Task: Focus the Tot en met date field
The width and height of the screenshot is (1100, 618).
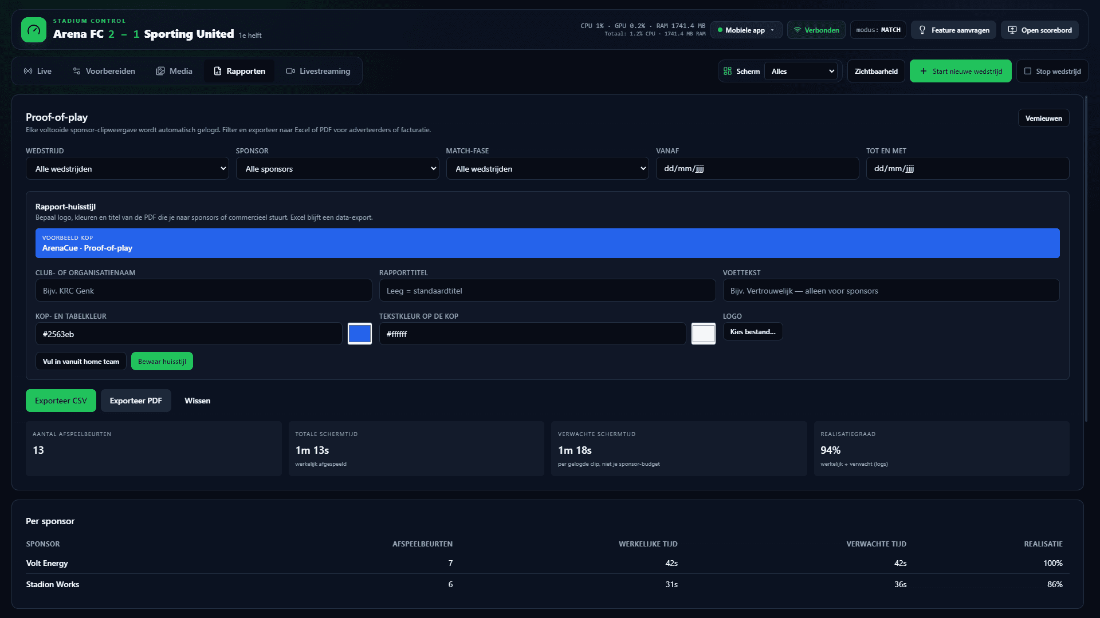Action: pyautogui.click(x=968, y=168)
